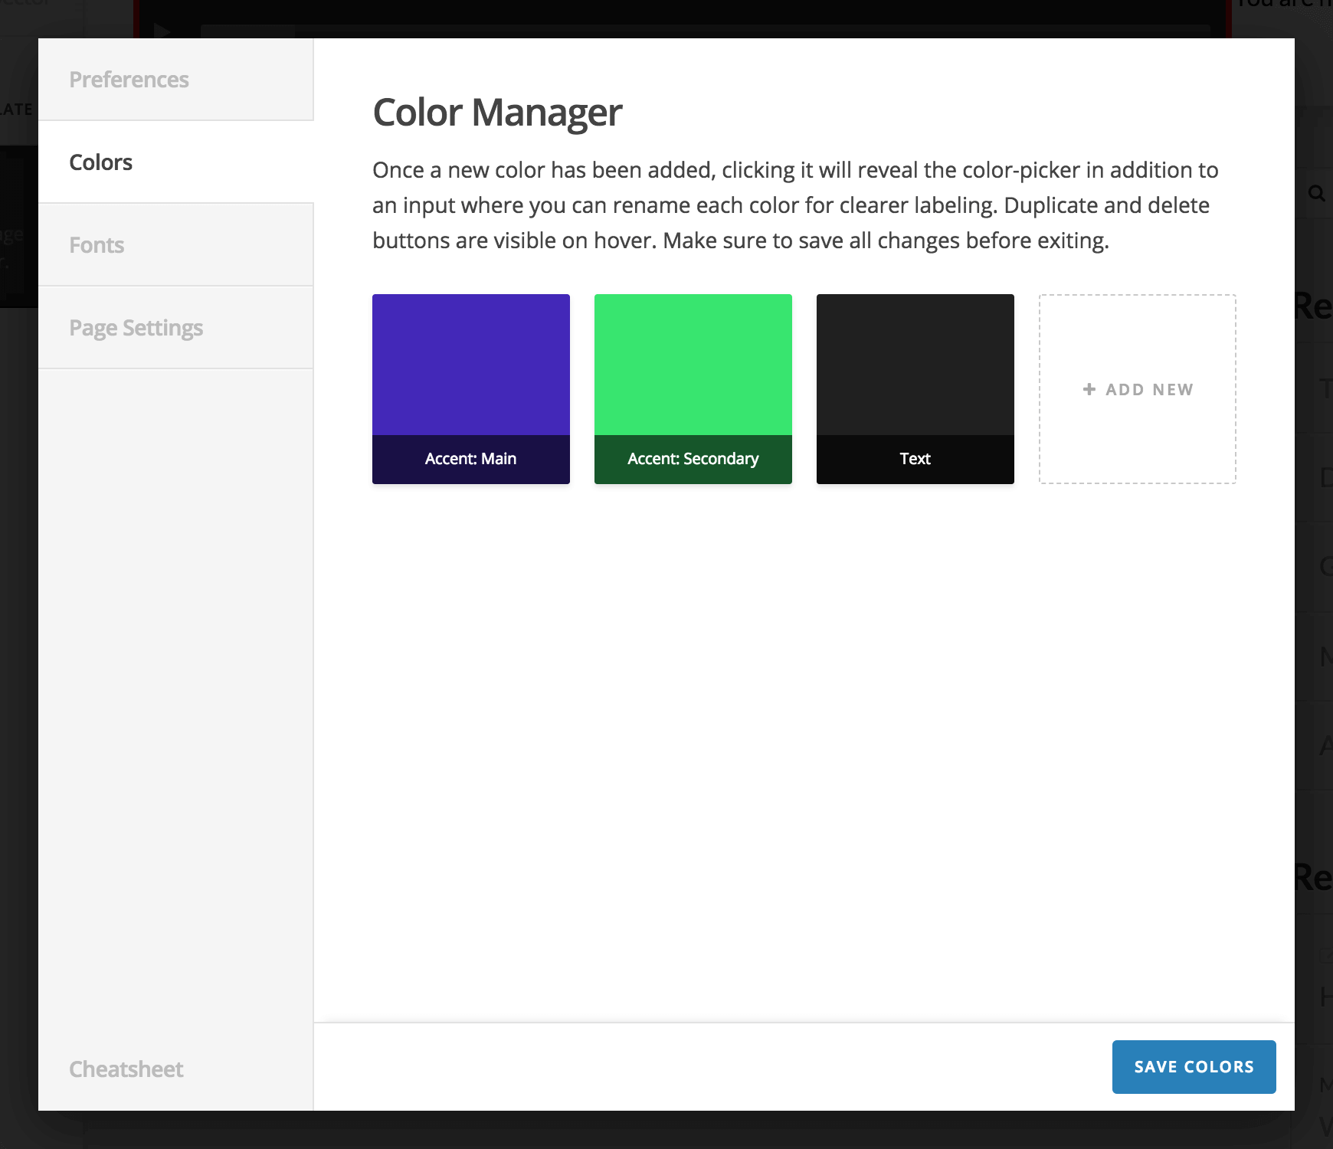The width and height of the screenshot is (1333, 1149).
Task: Click the plus icon beside Add New
Action: click(x=1089, y=389)
